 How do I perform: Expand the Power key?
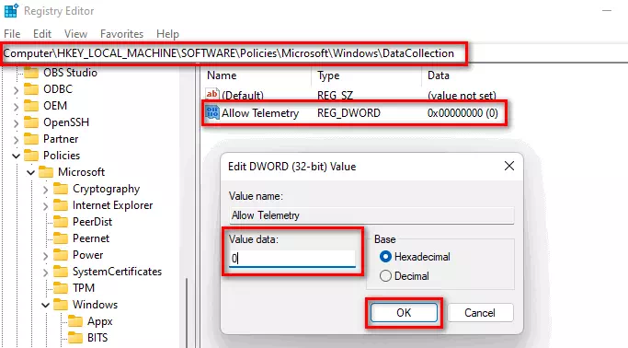click(x=45, y=256)
